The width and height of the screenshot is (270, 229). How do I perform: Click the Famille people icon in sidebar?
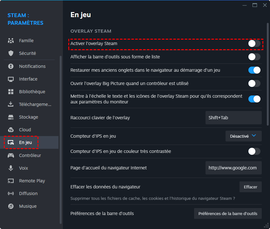[11, 41]
